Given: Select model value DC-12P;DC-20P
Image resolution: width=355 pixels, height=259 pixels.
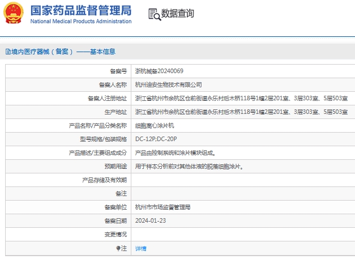Looking at the screenshot, I should point(156,139).
